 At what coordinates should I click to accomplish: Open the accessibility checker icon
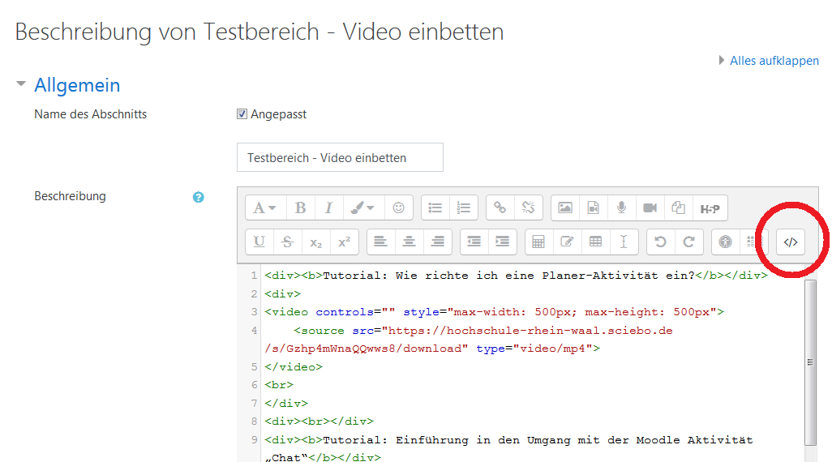pyautogui.click(x=726, y=242)
